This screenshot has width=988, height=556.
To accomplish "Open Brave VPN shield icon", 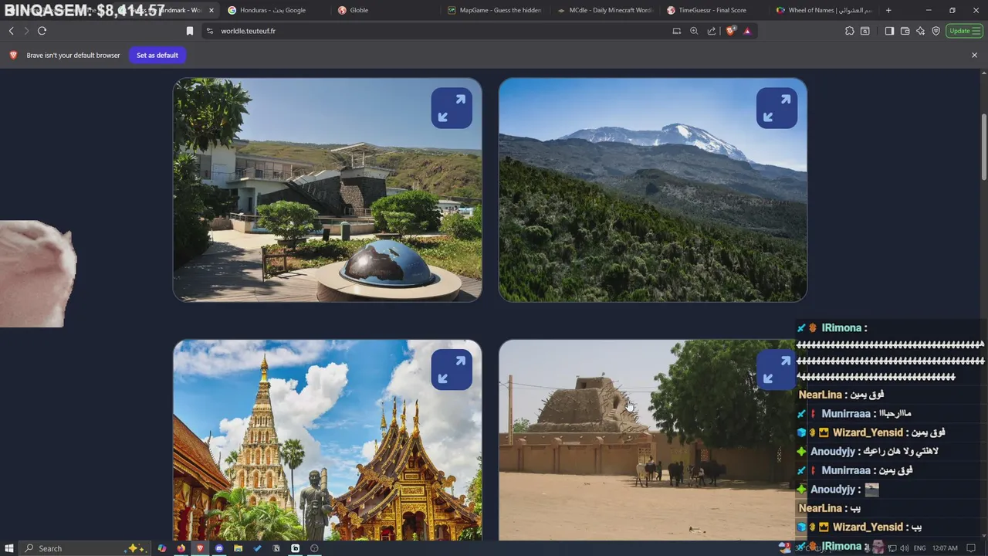I will pos(936,31).
